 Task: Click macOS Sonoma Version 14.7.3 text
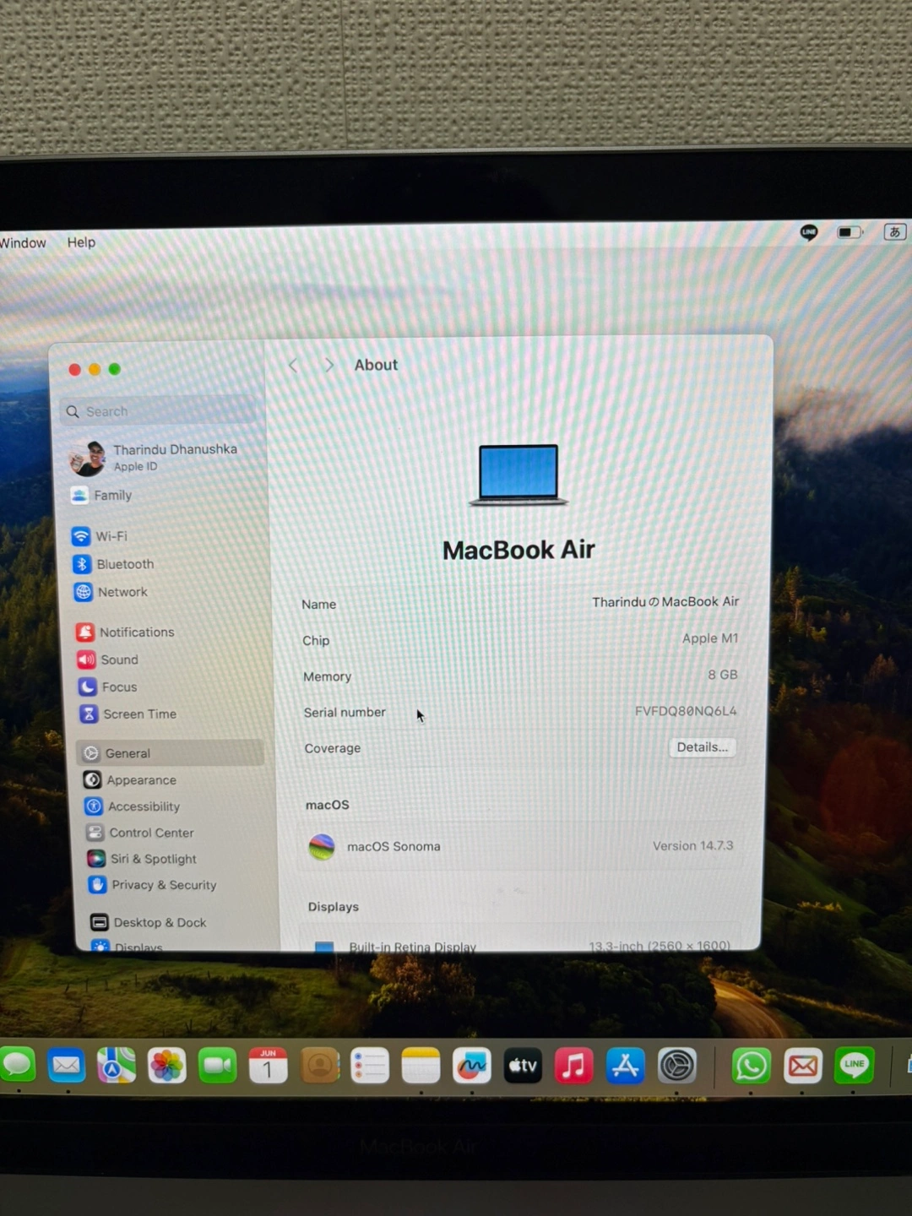click(x=692, y=845)
